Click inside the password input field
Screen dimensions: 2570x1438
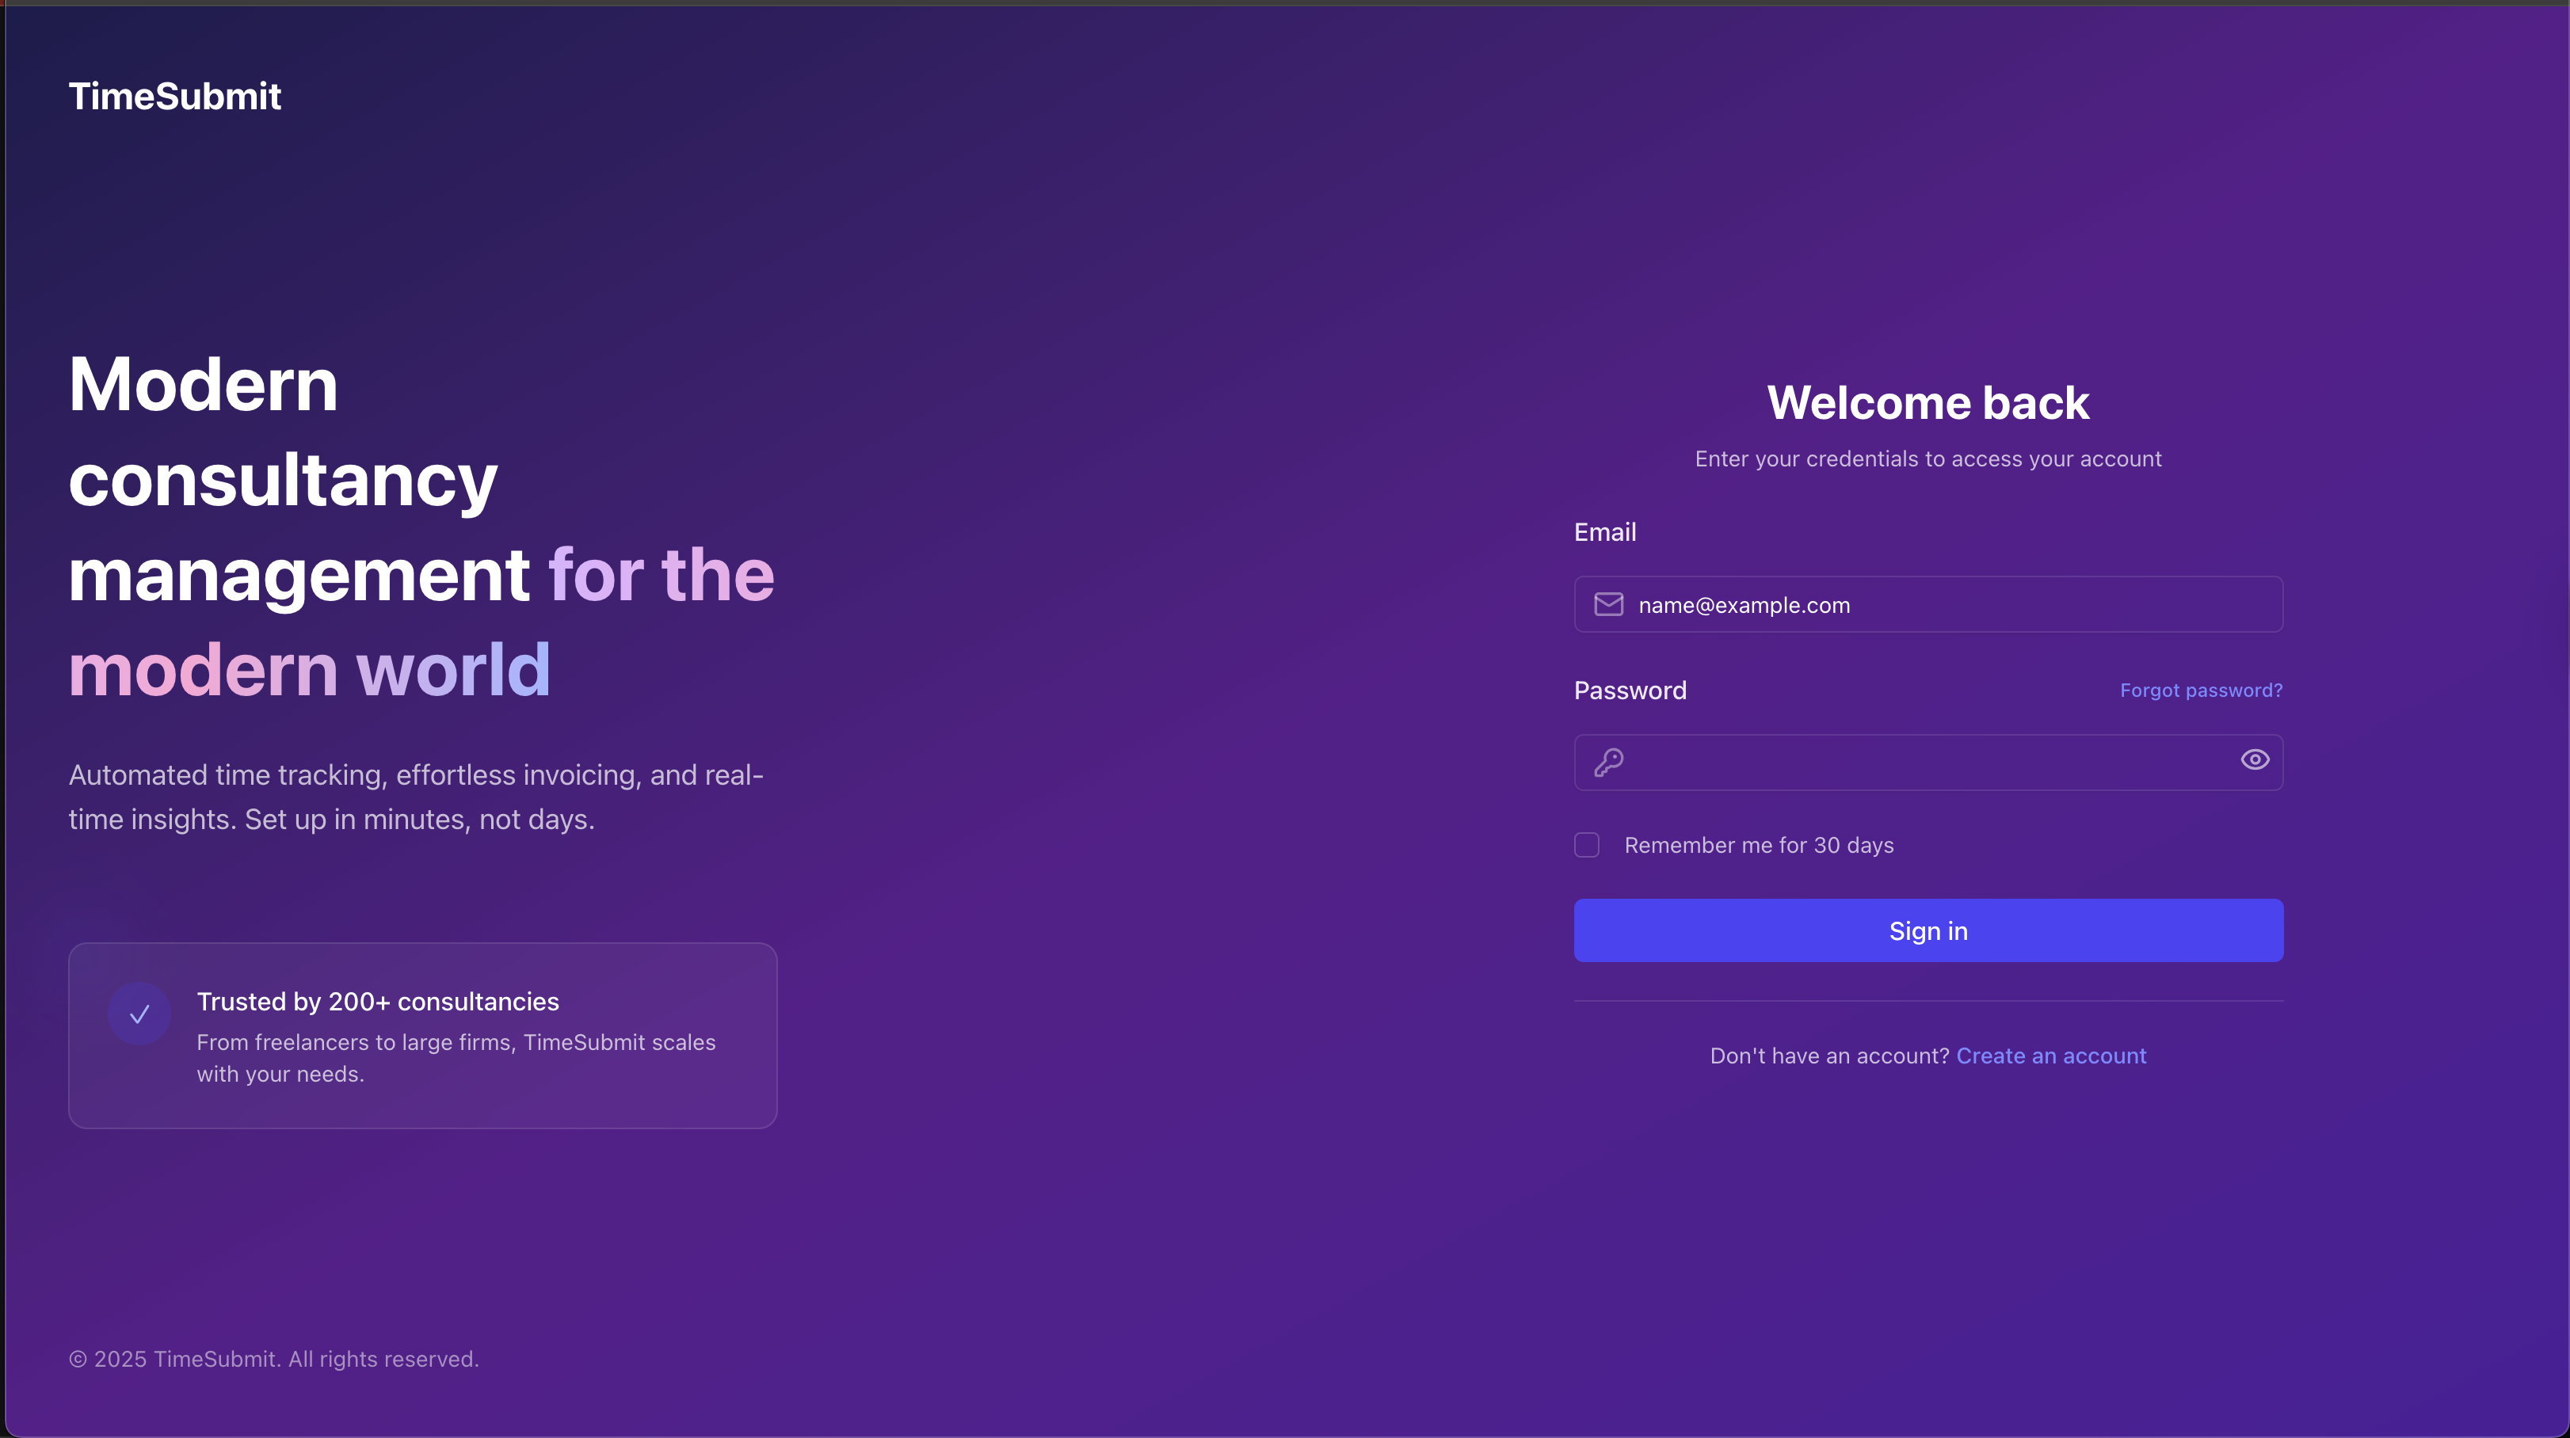click(1925, 762)
